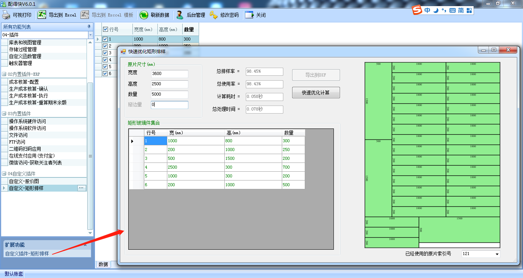The height and width of the screenshot is (278, 523).
Task: Click the 简 simplified Chinese toggle
Action: coord(461,10)
